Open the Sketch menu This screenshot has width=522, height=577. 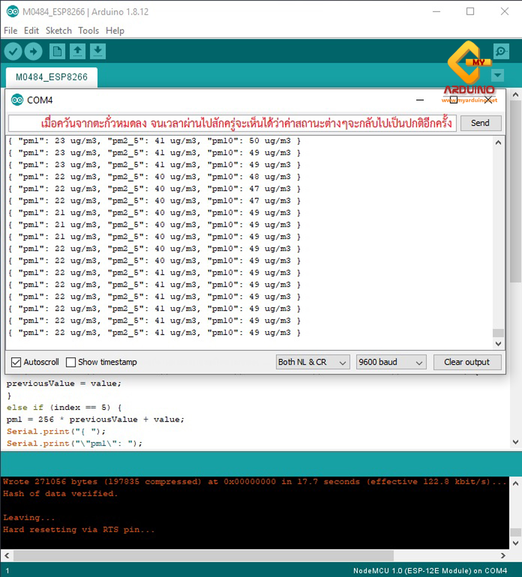click(x=58, y=31)
